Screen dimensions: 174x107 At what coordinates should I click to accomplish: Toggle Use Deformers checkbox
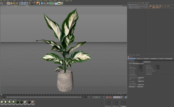(x=155, y=74)
